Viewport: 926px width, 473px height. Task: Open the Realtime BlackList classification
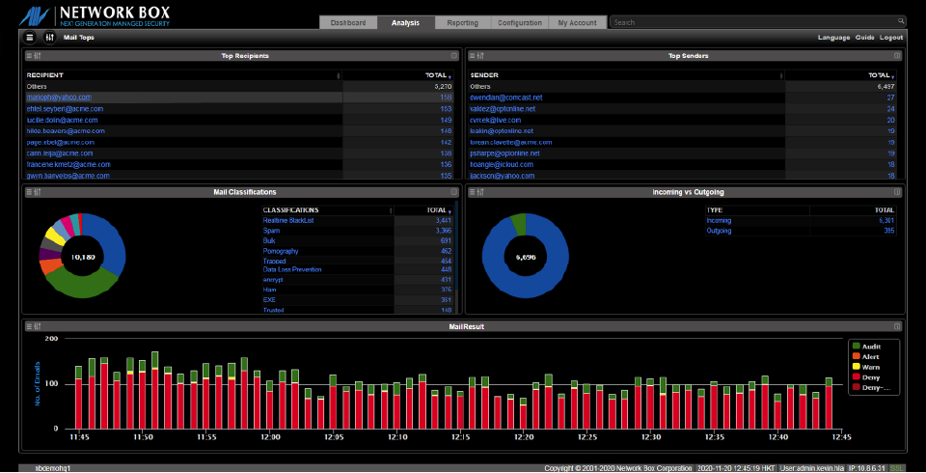288,220
